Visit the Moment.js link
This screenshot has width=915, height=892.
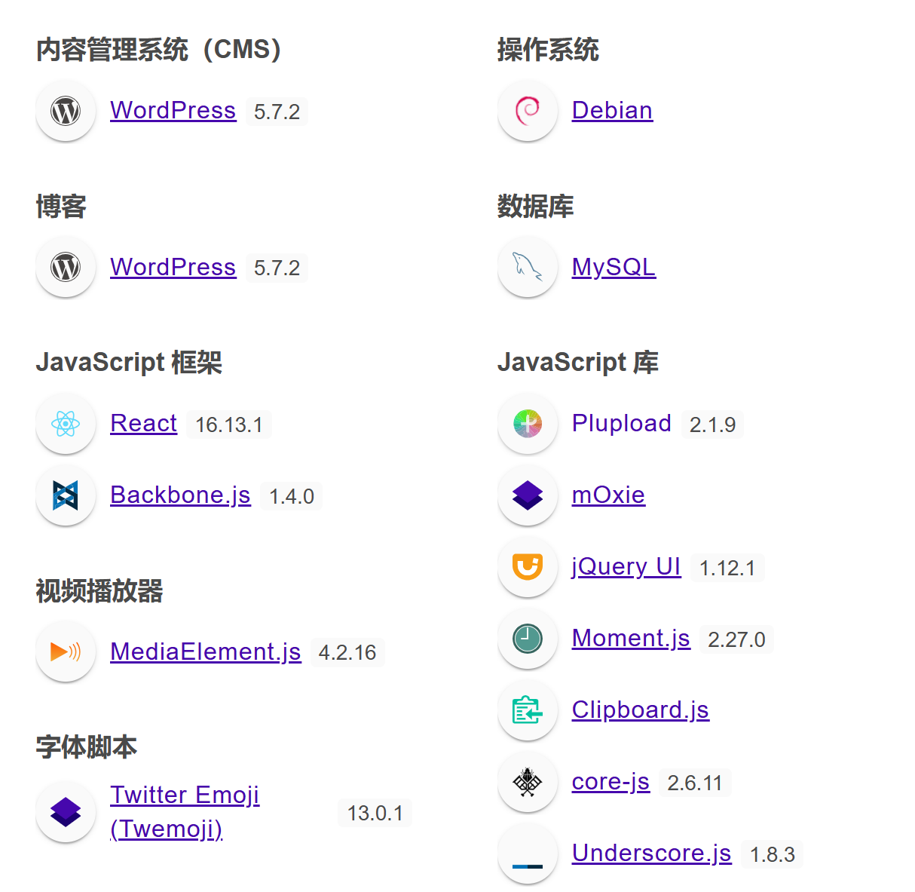pos(631,639)
